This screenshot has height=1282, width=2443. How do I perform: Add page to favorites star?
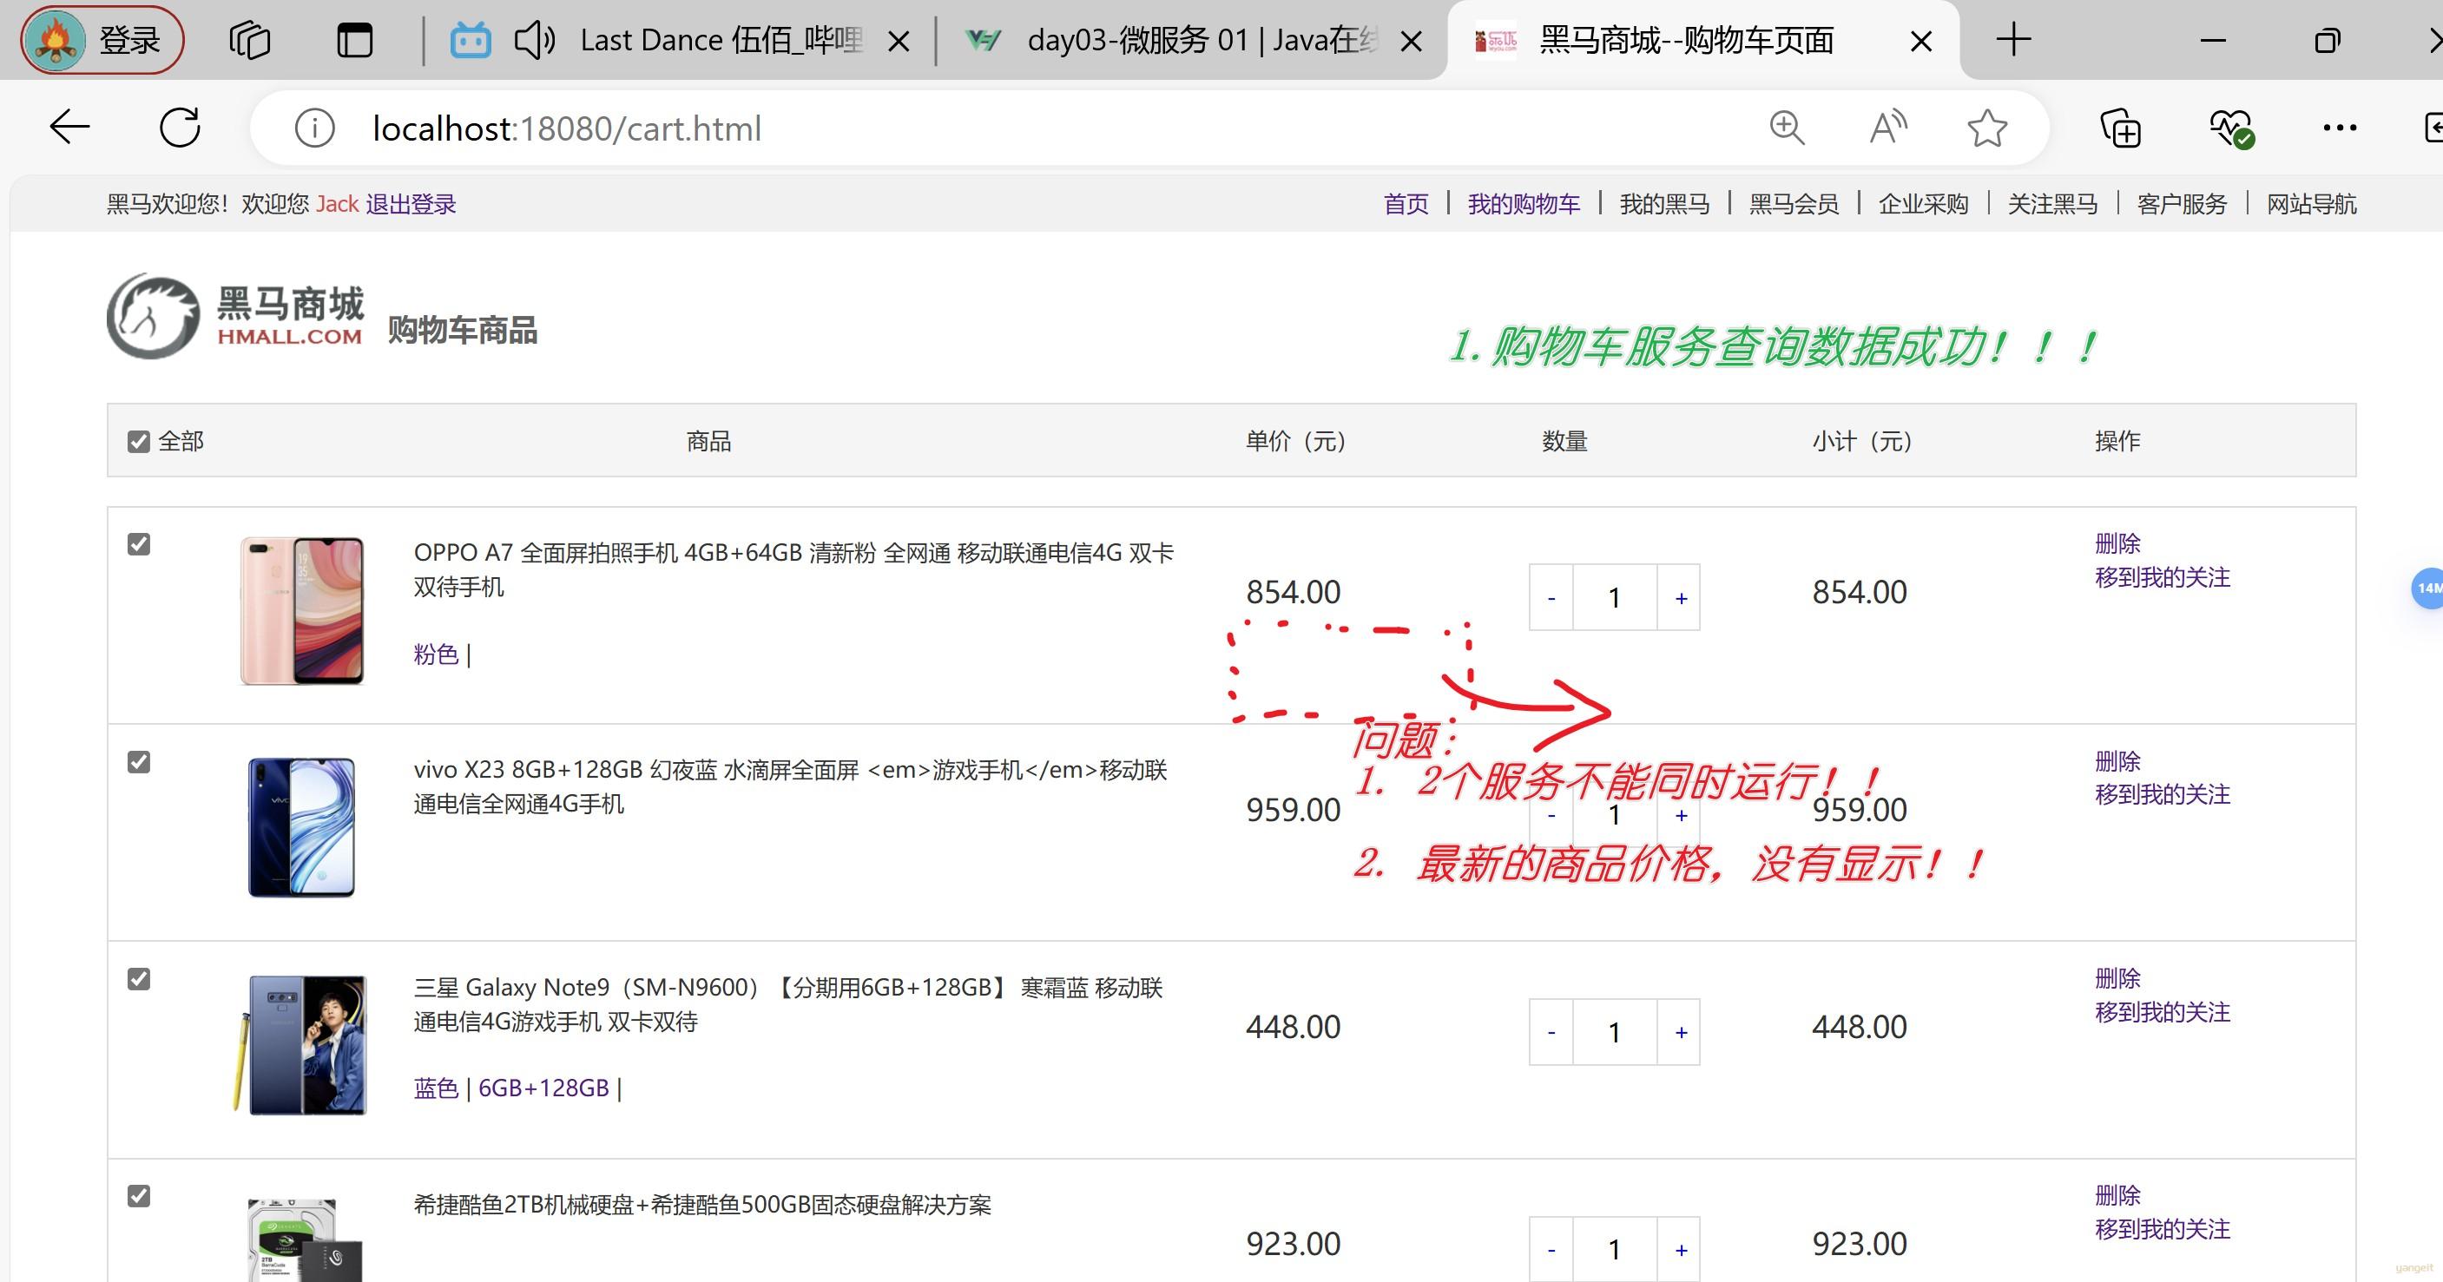[1987, 128]
